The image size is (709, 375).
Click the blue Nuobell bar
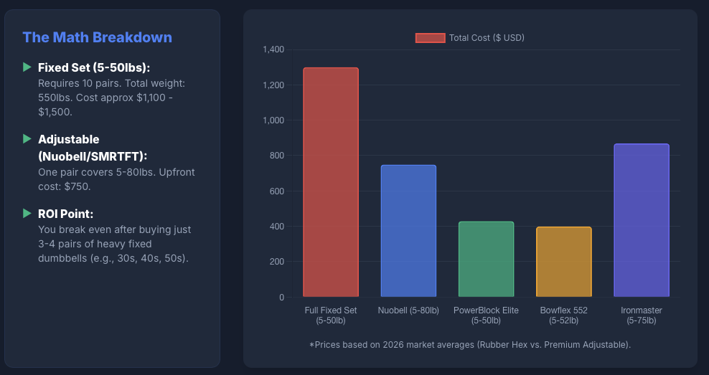pos(408,231)
